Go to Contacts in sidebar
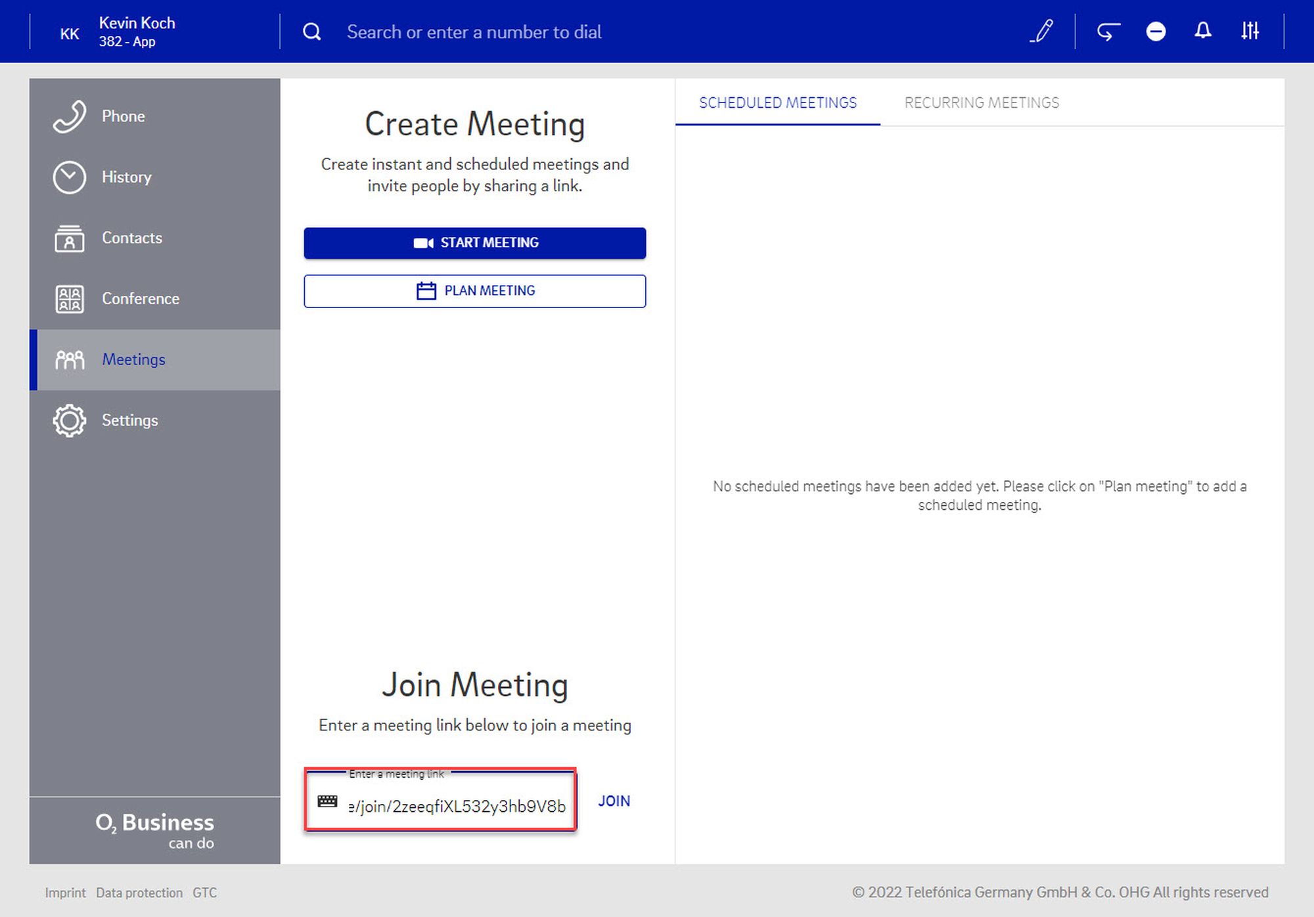1314x917 pixels. 131,238
